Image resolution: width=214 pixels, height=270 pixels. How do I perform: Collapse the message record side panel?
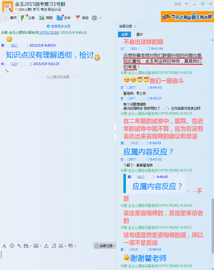pos(115,132)
